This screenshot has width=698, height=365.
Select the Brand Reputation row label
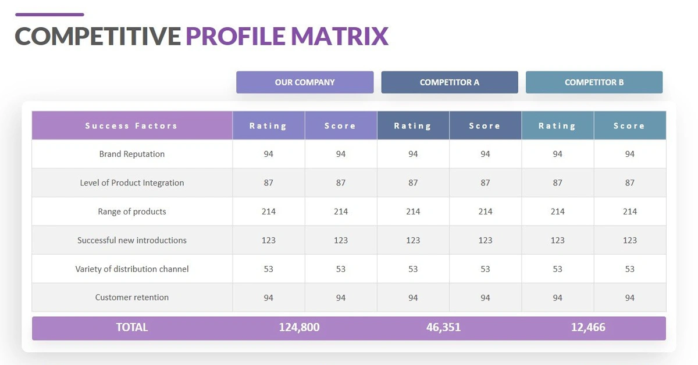[x=132, y=154]
